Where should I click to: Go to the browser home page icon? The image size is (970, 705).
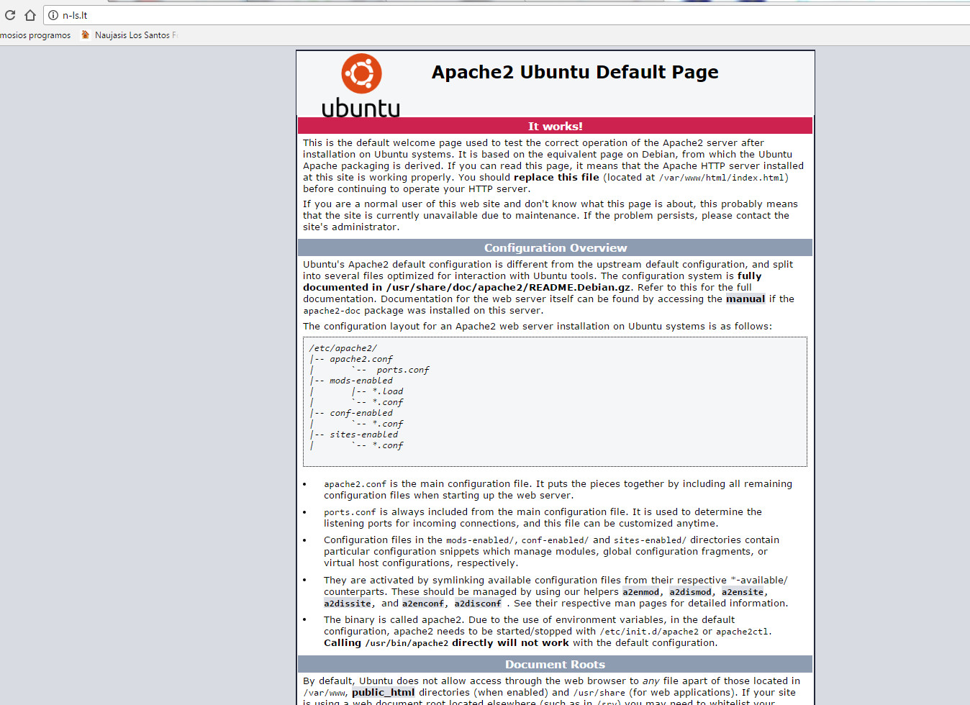[30, 15]
